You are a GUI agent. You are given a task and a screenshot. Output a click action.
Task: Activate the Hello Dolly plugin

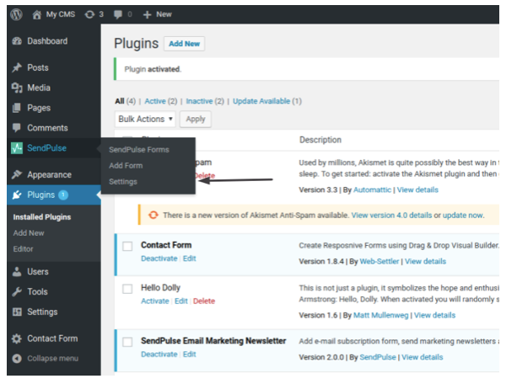(x=155, y=301)
